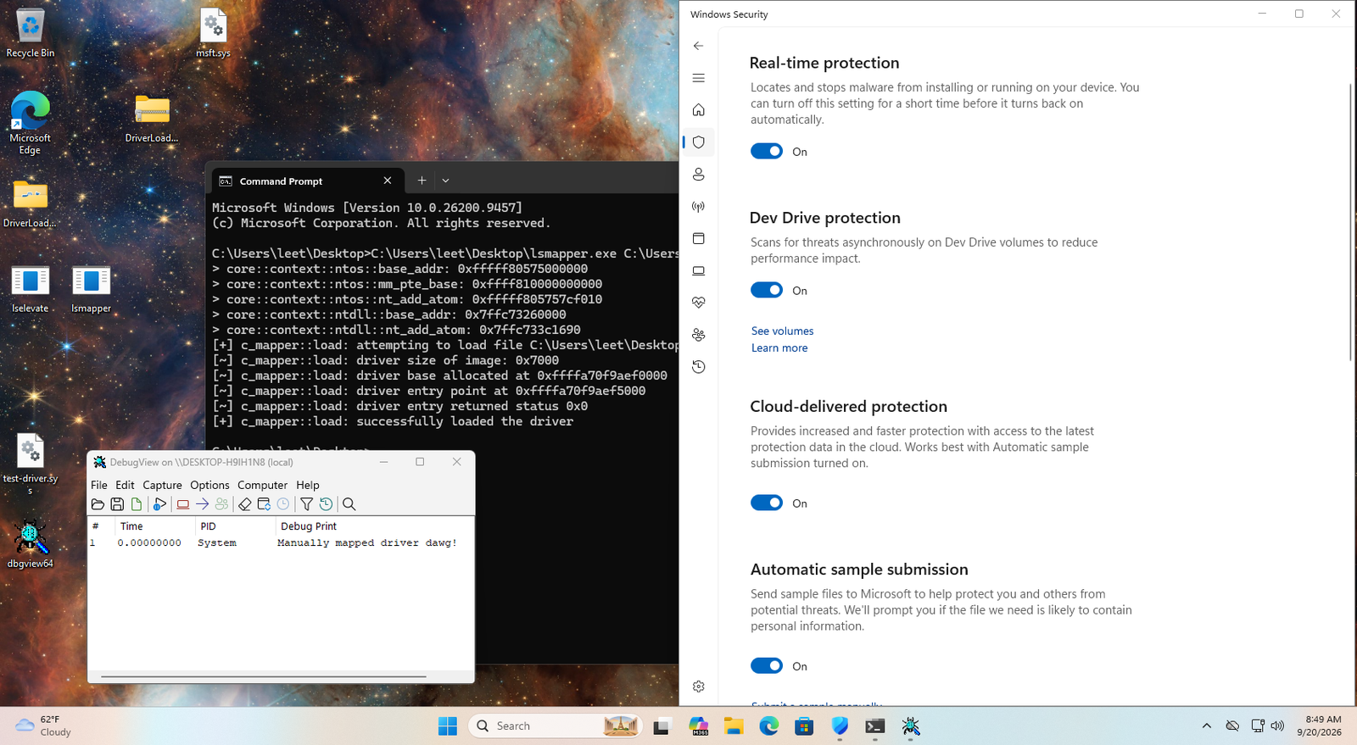Add a new terminal tab with plus
This screenshot has width=1357, height=745.
pos(422,181)
